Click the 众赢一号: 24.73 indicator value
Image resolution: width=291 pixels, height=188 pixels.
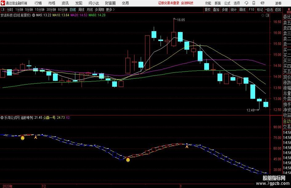click(54, 118)
